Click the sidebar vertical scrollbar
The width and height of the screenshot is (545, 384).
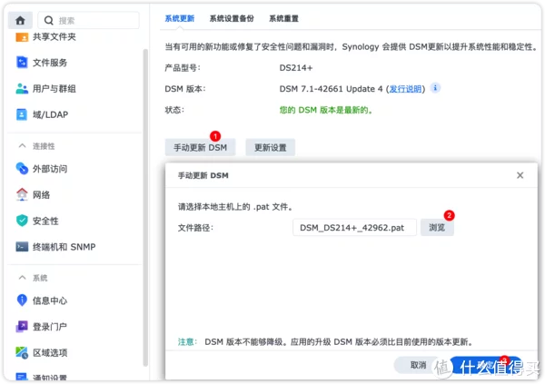tap(145, 208)
